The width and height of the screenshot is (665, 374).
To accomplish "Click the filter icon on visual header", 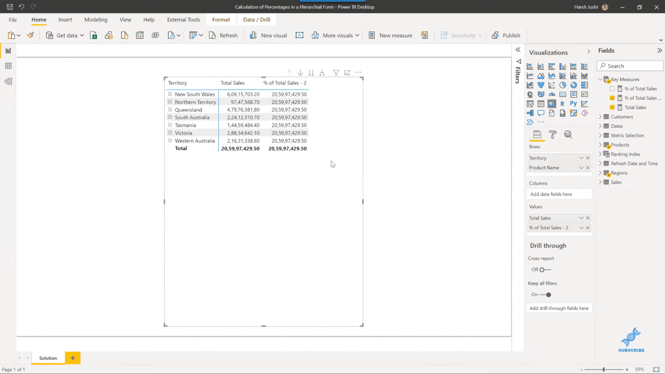I will tap(336, 73).
